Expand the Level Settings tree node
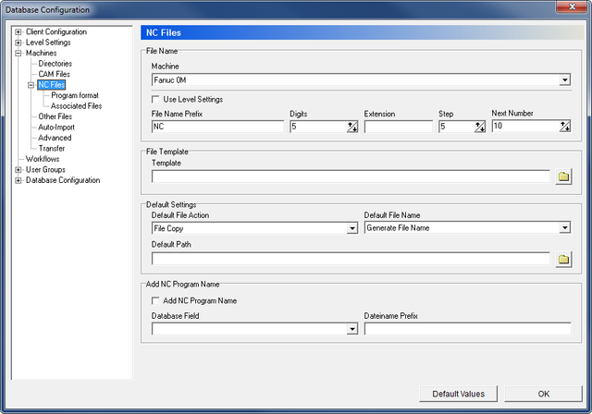 click(x=18, y=43)
